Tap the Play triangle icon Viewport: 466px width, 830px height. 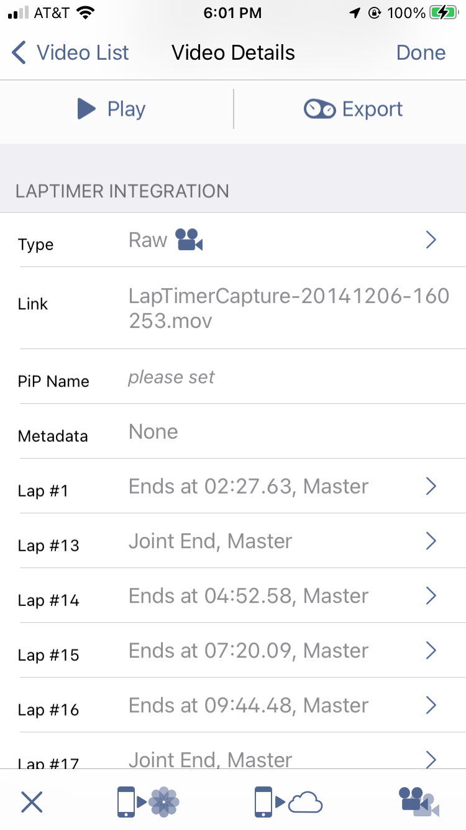[x=86, y=109]
